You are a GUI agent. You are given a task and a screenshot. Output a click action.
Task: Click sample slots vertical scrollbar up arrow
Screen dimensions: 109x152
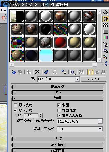(99, 12)
